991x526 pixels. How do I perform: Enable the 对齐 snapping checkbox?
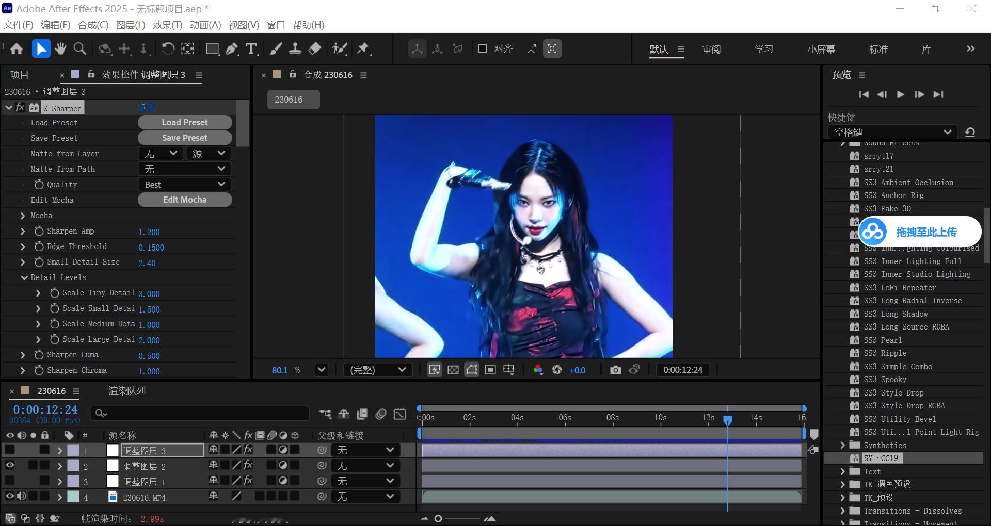(483, 48)
